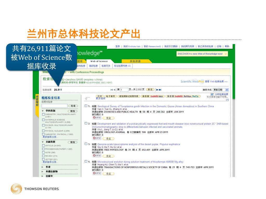Open the S·F·X link for result 3
This screenshot has height=199, width=266.
[97, 155]
